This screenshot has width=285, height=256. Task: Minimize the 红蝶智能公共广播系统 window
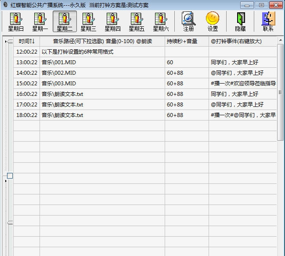247,5
